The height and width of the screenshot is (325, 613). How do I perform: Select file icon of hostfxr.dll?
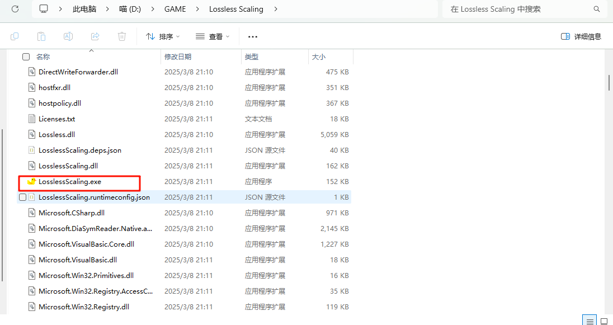pos(32,88)
